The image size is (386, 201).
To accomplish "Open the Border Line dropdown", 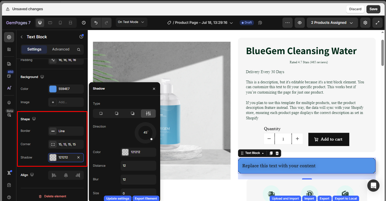I will (x=66, y=131).
